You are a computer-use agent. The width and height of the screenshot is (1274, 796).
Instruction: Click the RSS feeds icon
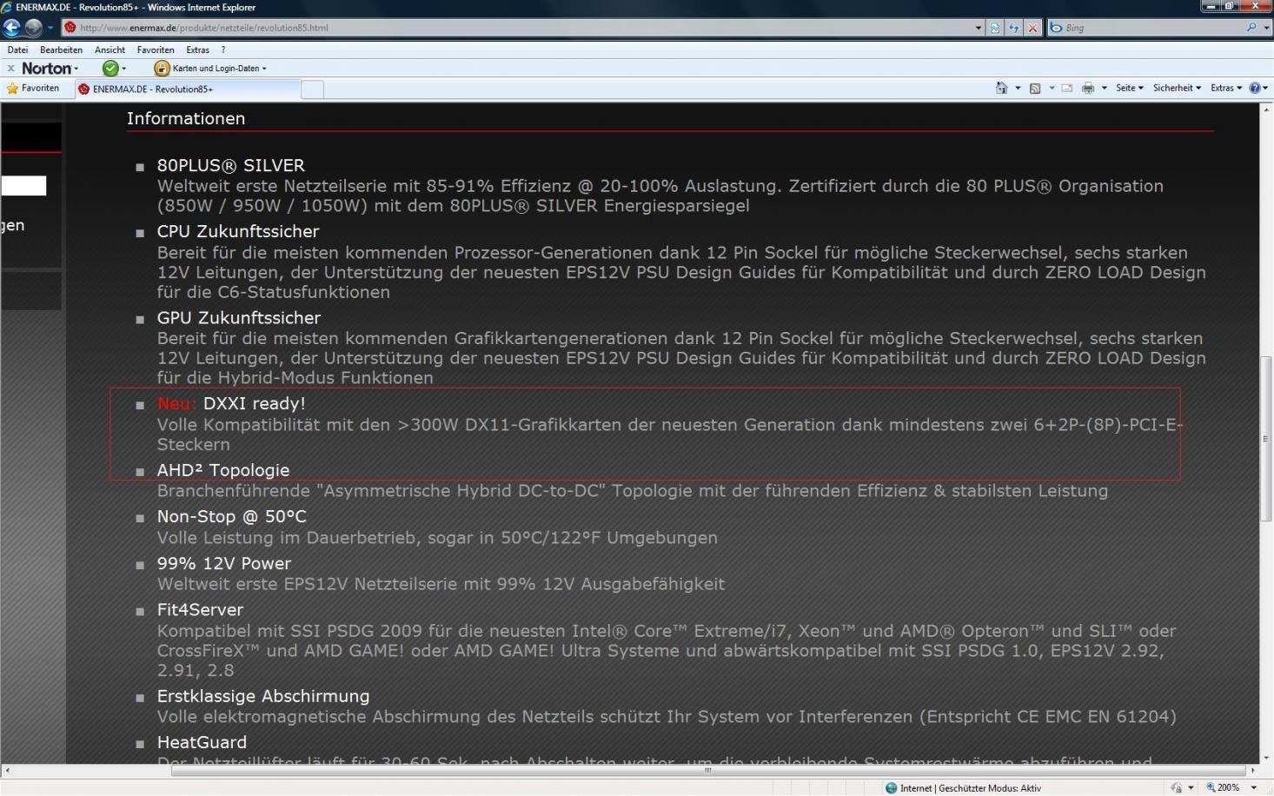(x=1035, y=88)
